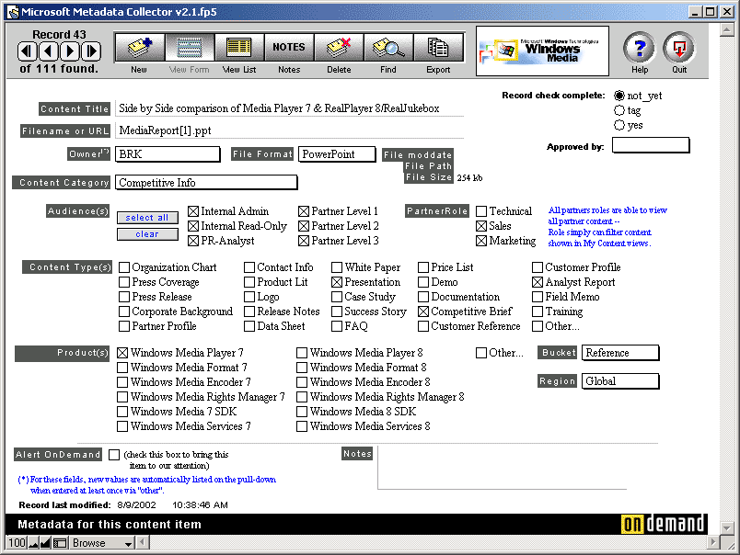
Task: Open the Bucket pull-down showing Reference
Action: [620, 353]
